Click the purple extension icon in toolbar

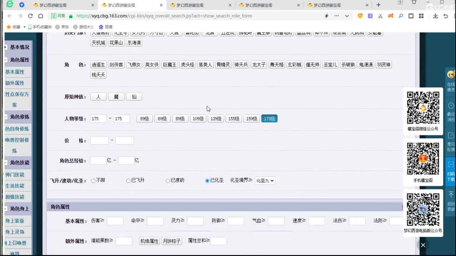click(370, 16)
